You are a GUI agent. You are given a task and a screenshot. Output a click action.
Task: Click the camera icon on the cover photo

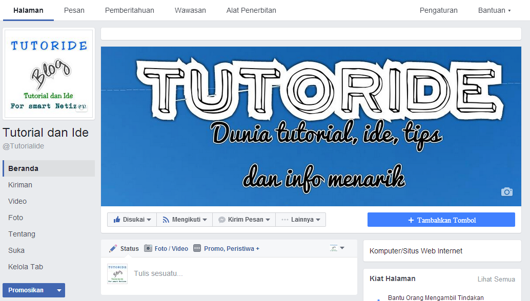(506, 191)
